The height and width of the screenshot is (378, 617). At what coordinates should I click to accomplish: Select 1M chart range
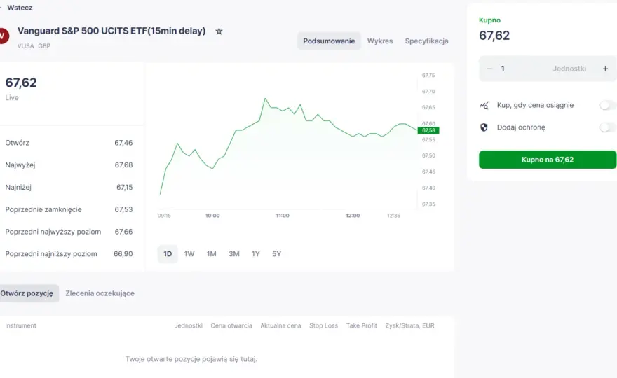[x=211, y=254]
